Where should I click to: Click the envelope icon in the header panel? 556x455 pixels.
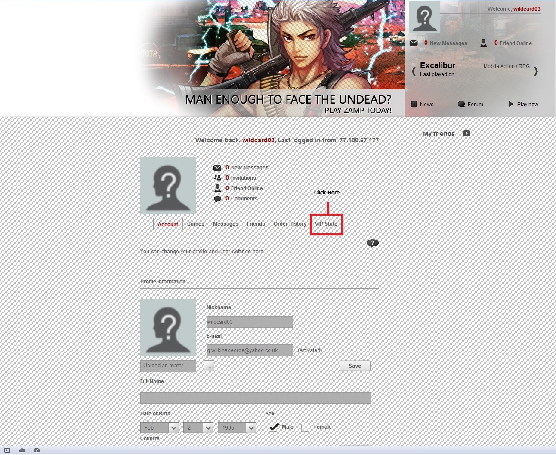click(x=414, y=43)
